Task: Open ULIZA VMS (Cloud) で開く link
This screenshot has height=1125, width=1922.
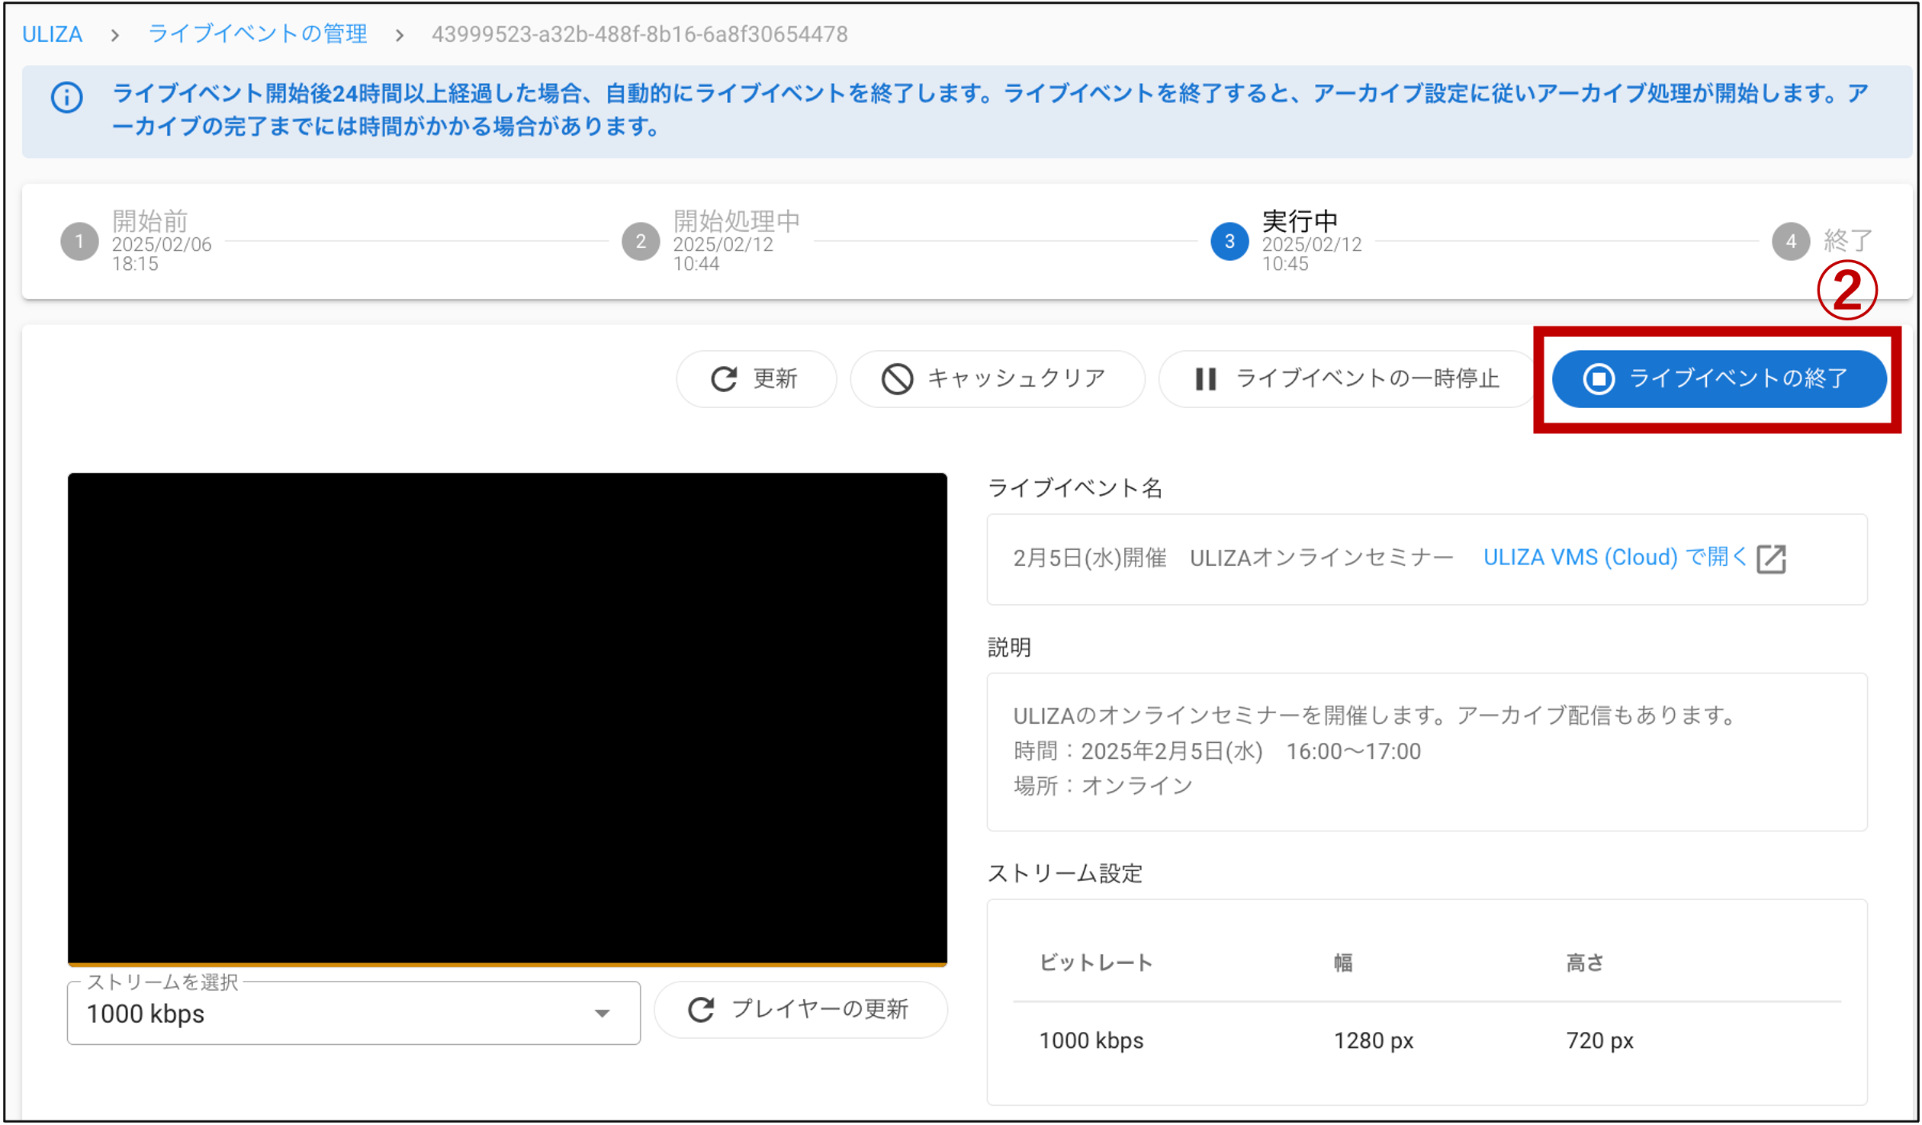Action: [1615, 558]
